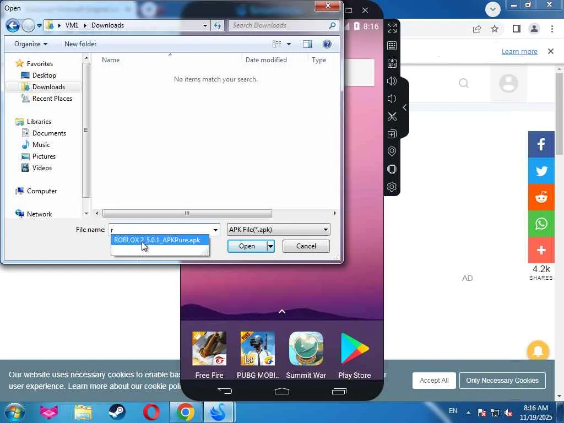The width and height of the screenshot is (564, 423).
Task: Refresh the Downloads folder listing
Action: click(x=217, y=25)
